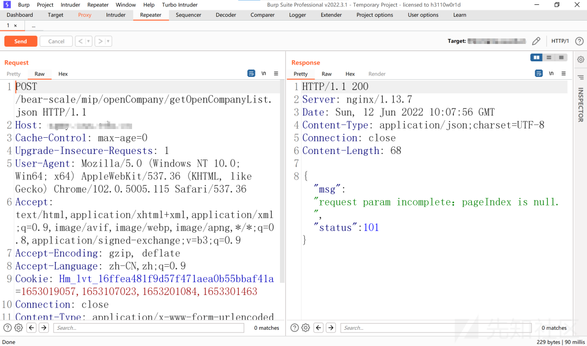Open back history dropdown arrow
This screenshot has width=587, height=346.
pos(89,41)
